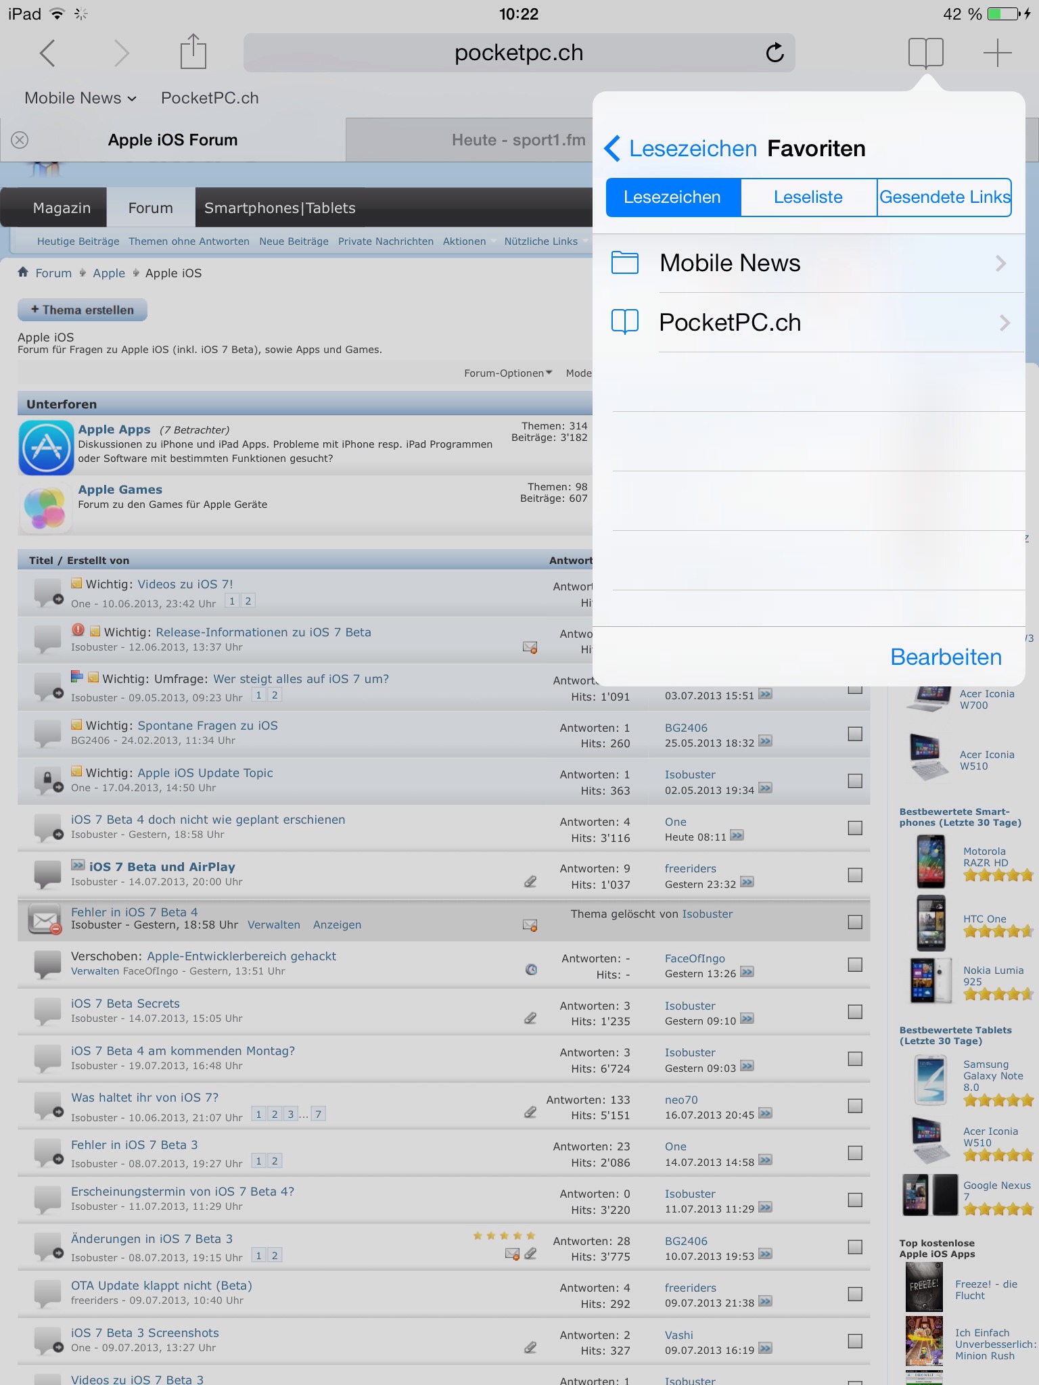The width and height of the screenshot is (1039, 1385).
Task: Go to last post in iOS 7 Beta und AirPlay
Action: point(747,882)
